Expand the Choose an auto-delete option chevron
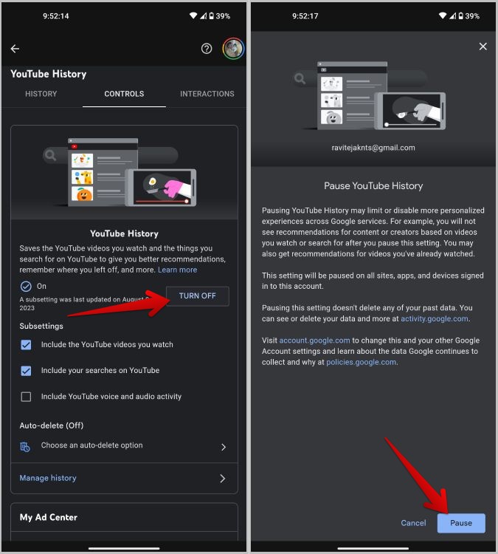 click(223, 447)
